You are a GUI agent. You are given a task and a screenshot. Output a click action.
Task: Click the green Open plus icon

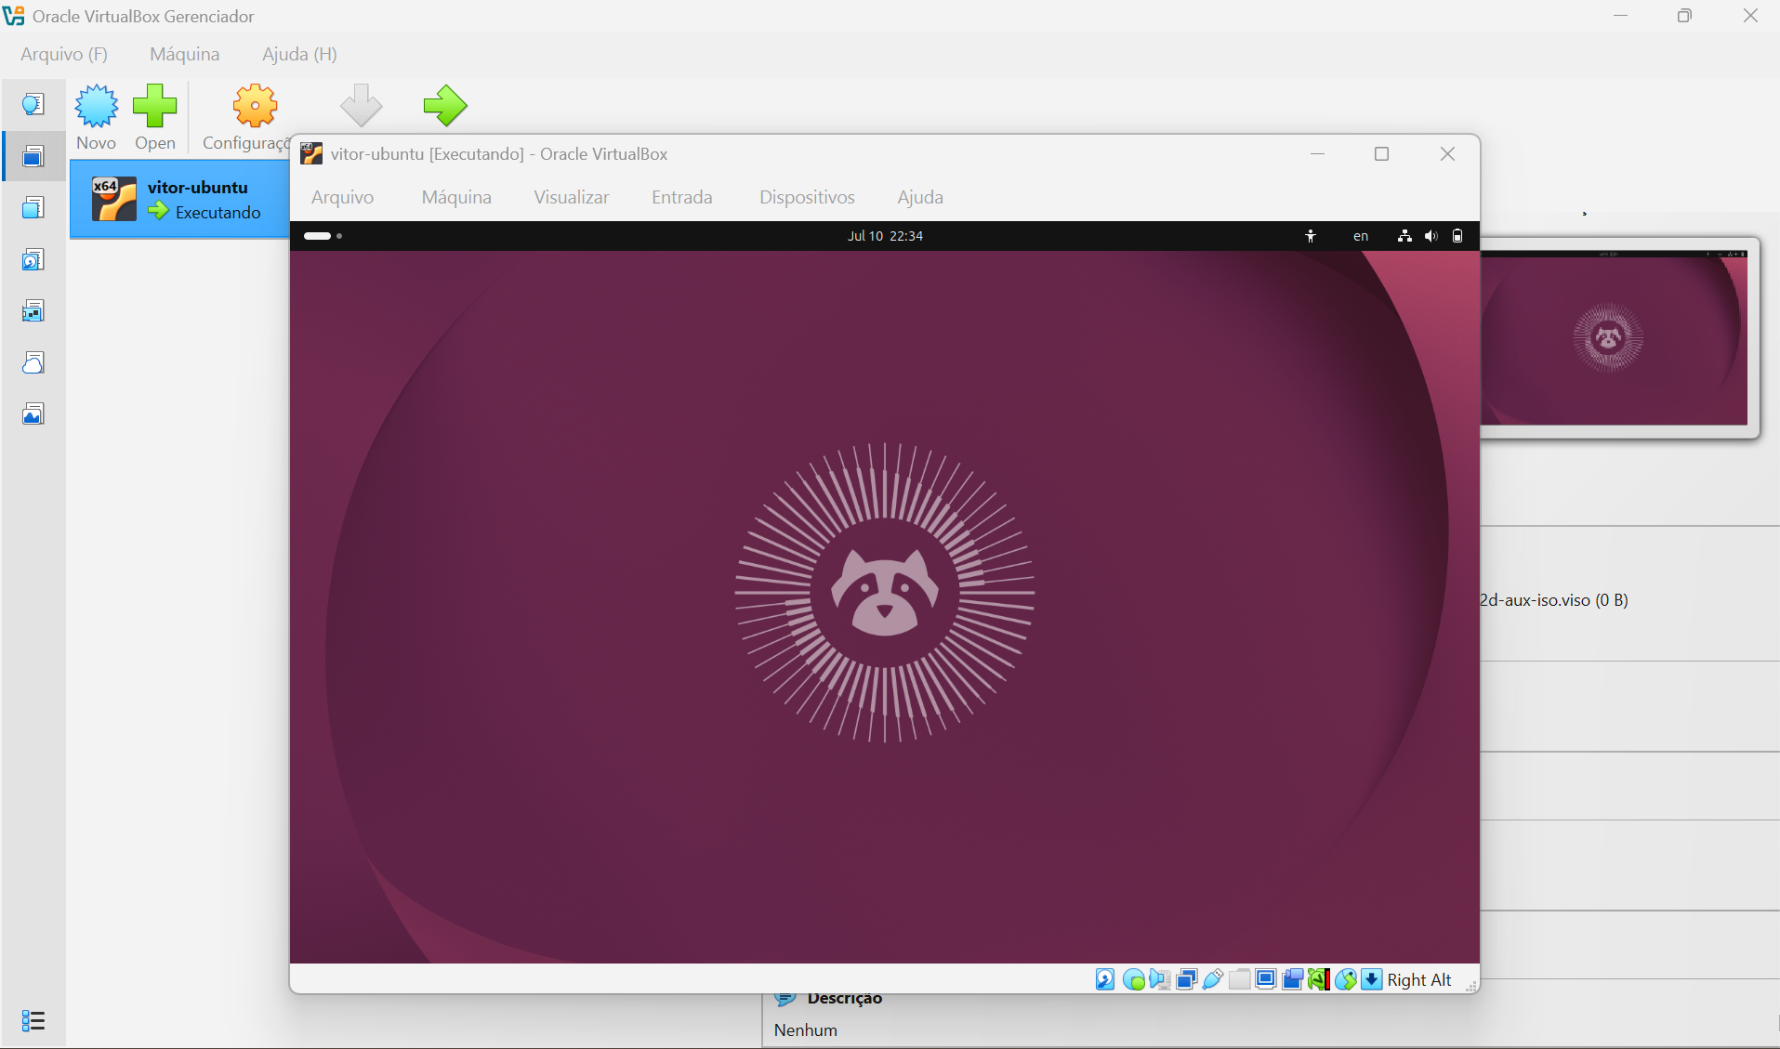click(154, 106)
